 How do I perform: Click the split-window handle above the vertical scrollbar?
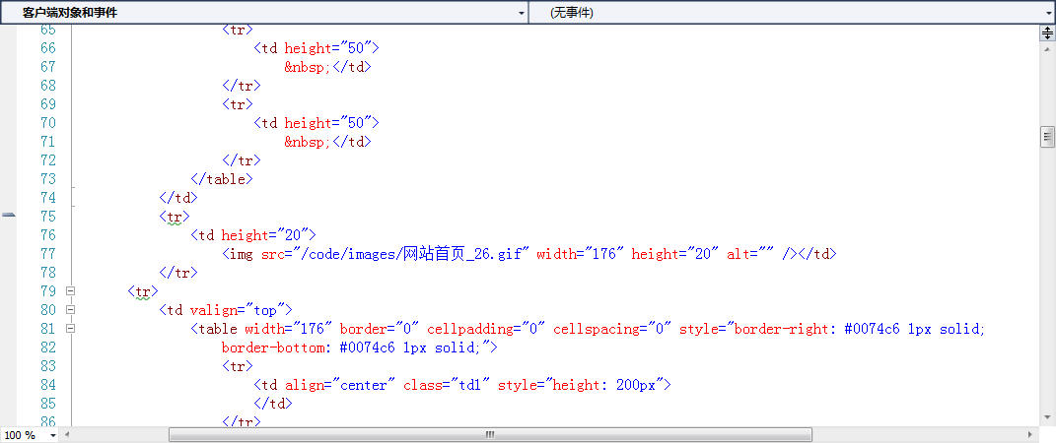(x=1047, y=32)
